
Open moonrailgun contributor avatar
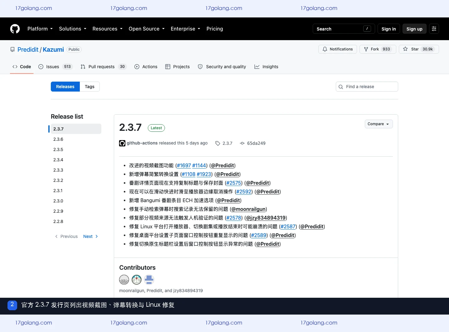point(124,280)
